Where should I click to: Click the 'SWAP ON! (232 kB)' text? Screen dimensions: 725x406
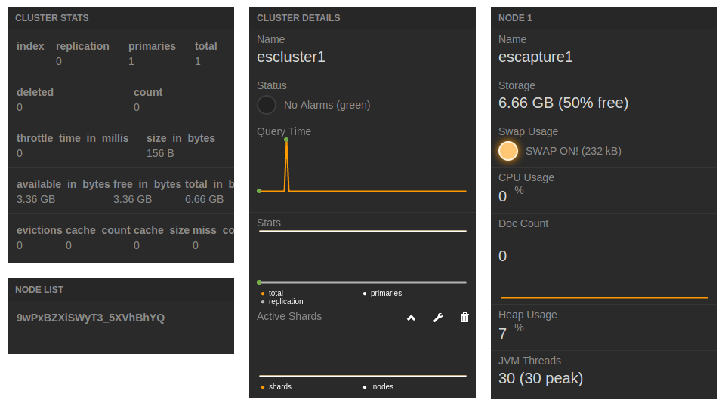(x=573, y=151)
